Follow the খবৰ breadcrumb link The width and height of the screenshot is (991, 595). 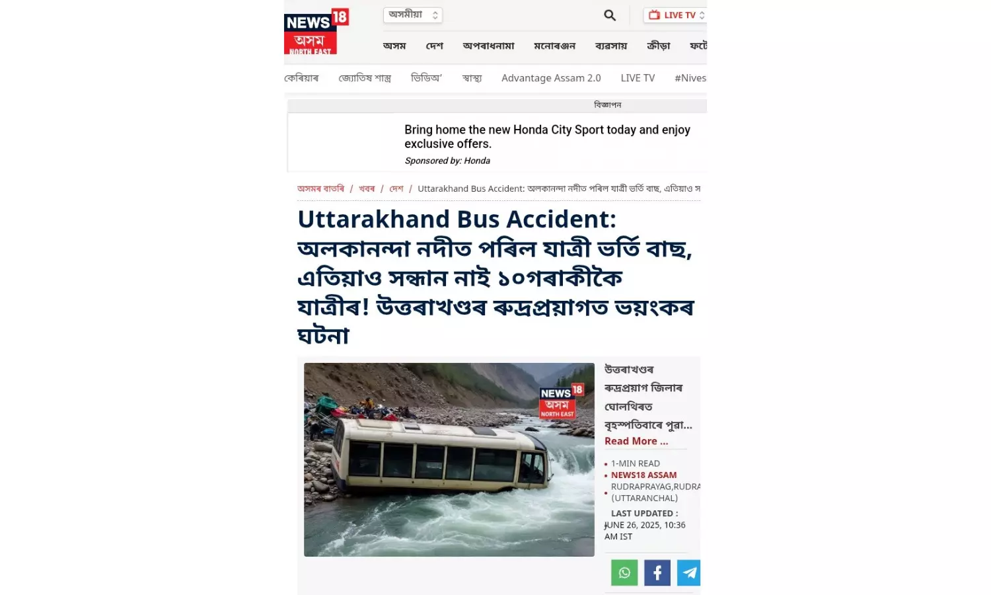(367, 188)
